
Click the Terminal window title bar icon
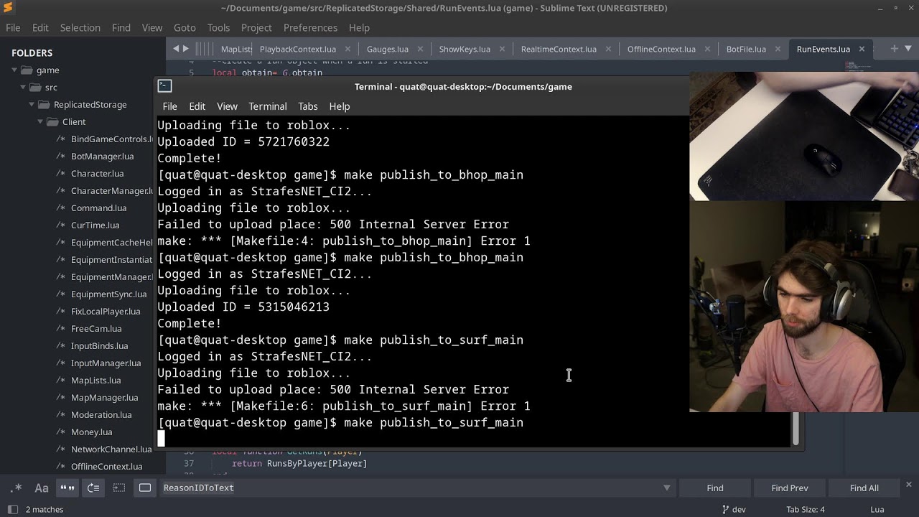point(165,86)
